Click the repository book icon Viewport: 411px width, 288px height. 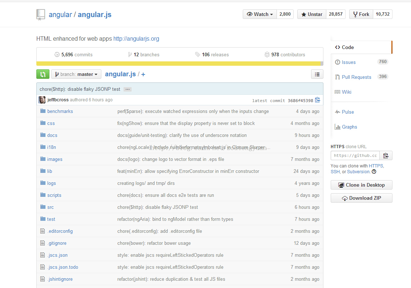tap(40, 15)
